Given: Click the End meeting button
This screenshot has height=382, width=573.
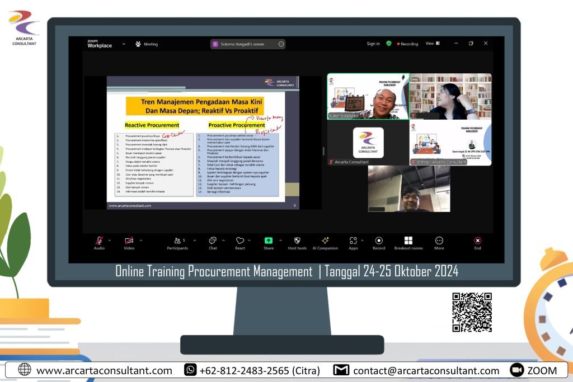Looking at the screenshot, I should coord(477,241).
